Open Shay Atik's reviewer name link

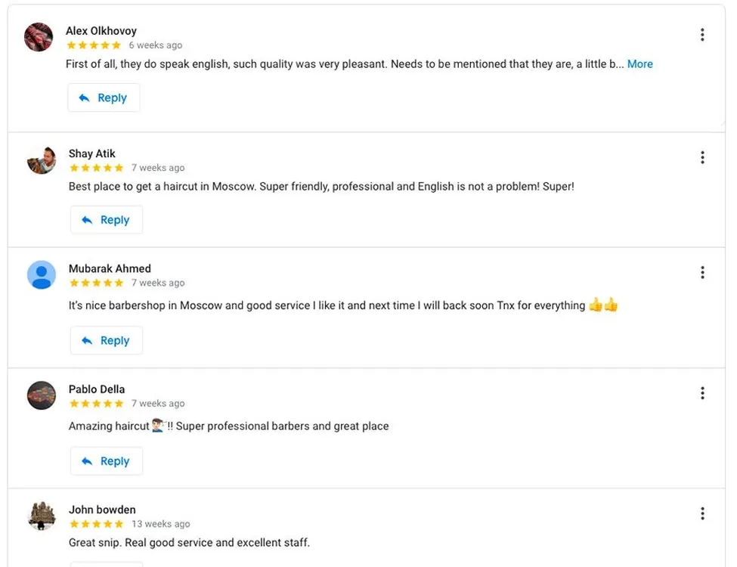pyautogui.click(x=92, y=153)
